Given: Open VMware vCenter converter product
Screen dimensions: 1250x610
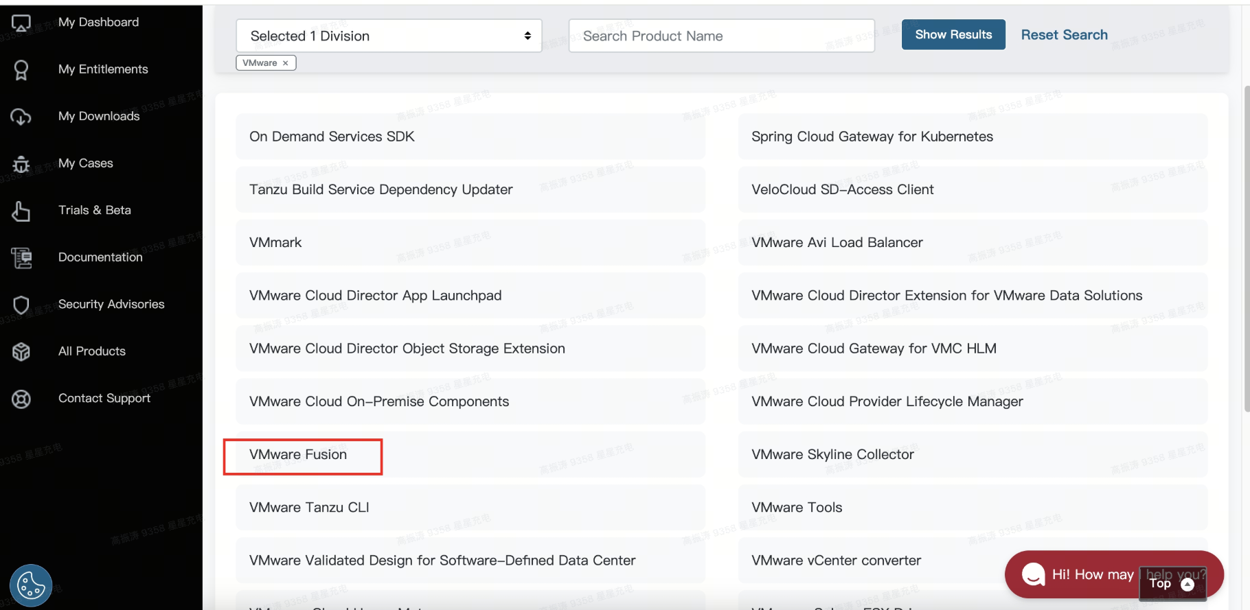Looking at the screenshot, I should click(973, 561).
